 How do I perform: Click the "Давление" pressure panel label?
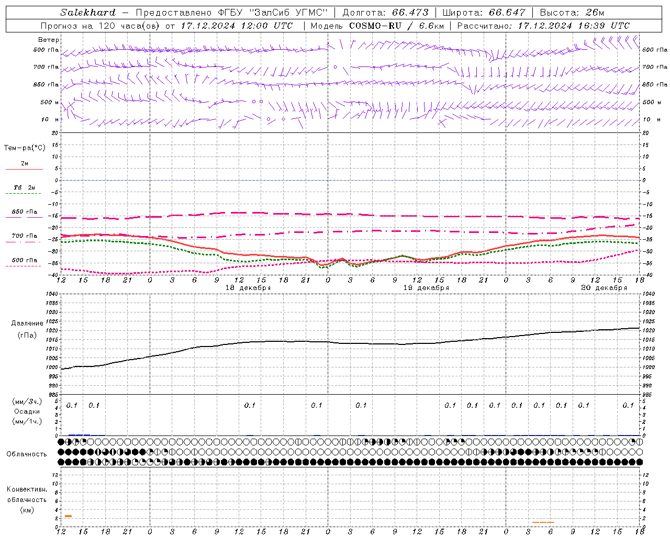(x=27, y=323)
